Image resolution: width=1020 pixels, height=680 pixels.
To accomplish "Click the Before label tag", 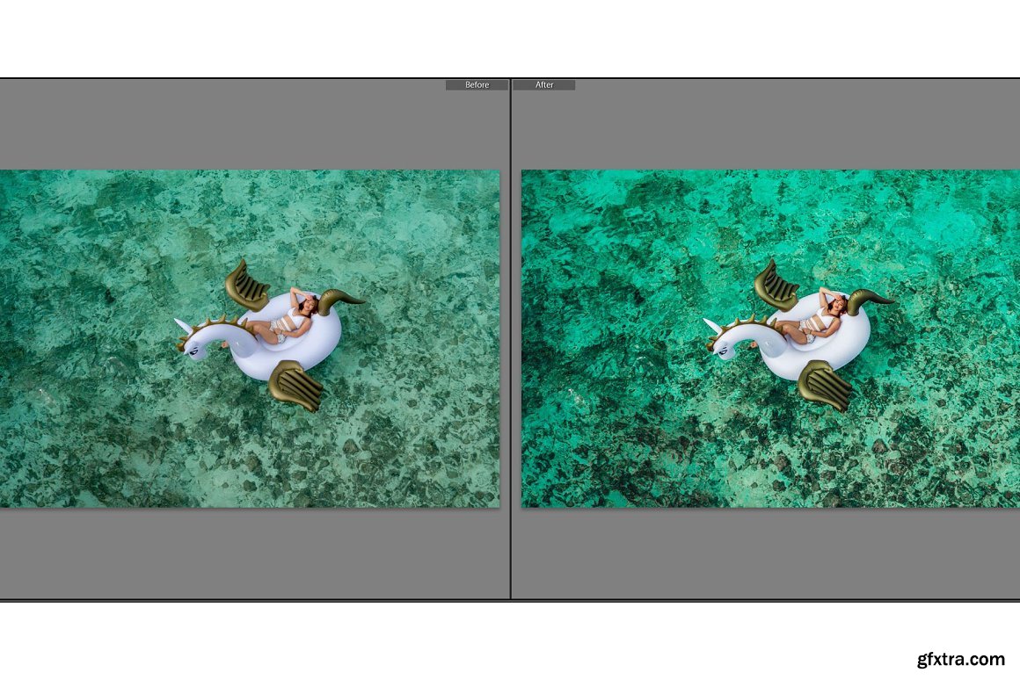I will pos(477,85).
